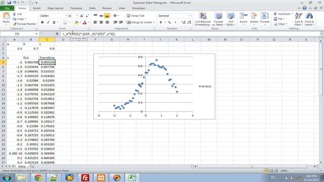Screen dimensions: 324x182
Task: Open Find & Select menu
Action: pyautogui.click(x=309, y=19)
